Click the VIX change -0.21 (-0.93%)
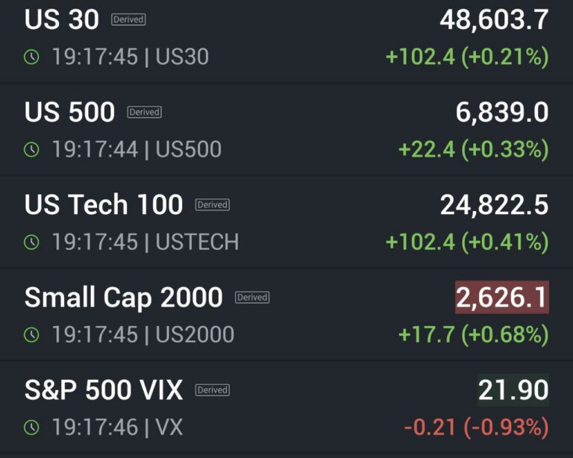 (476, 427)
